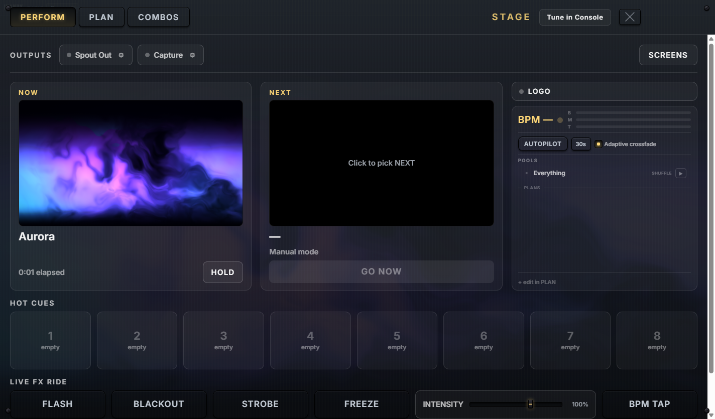The width and height of the screenshot is (715, 419).
Task: Trigger the FLASH effect
Action: click(x=57, y=404)
